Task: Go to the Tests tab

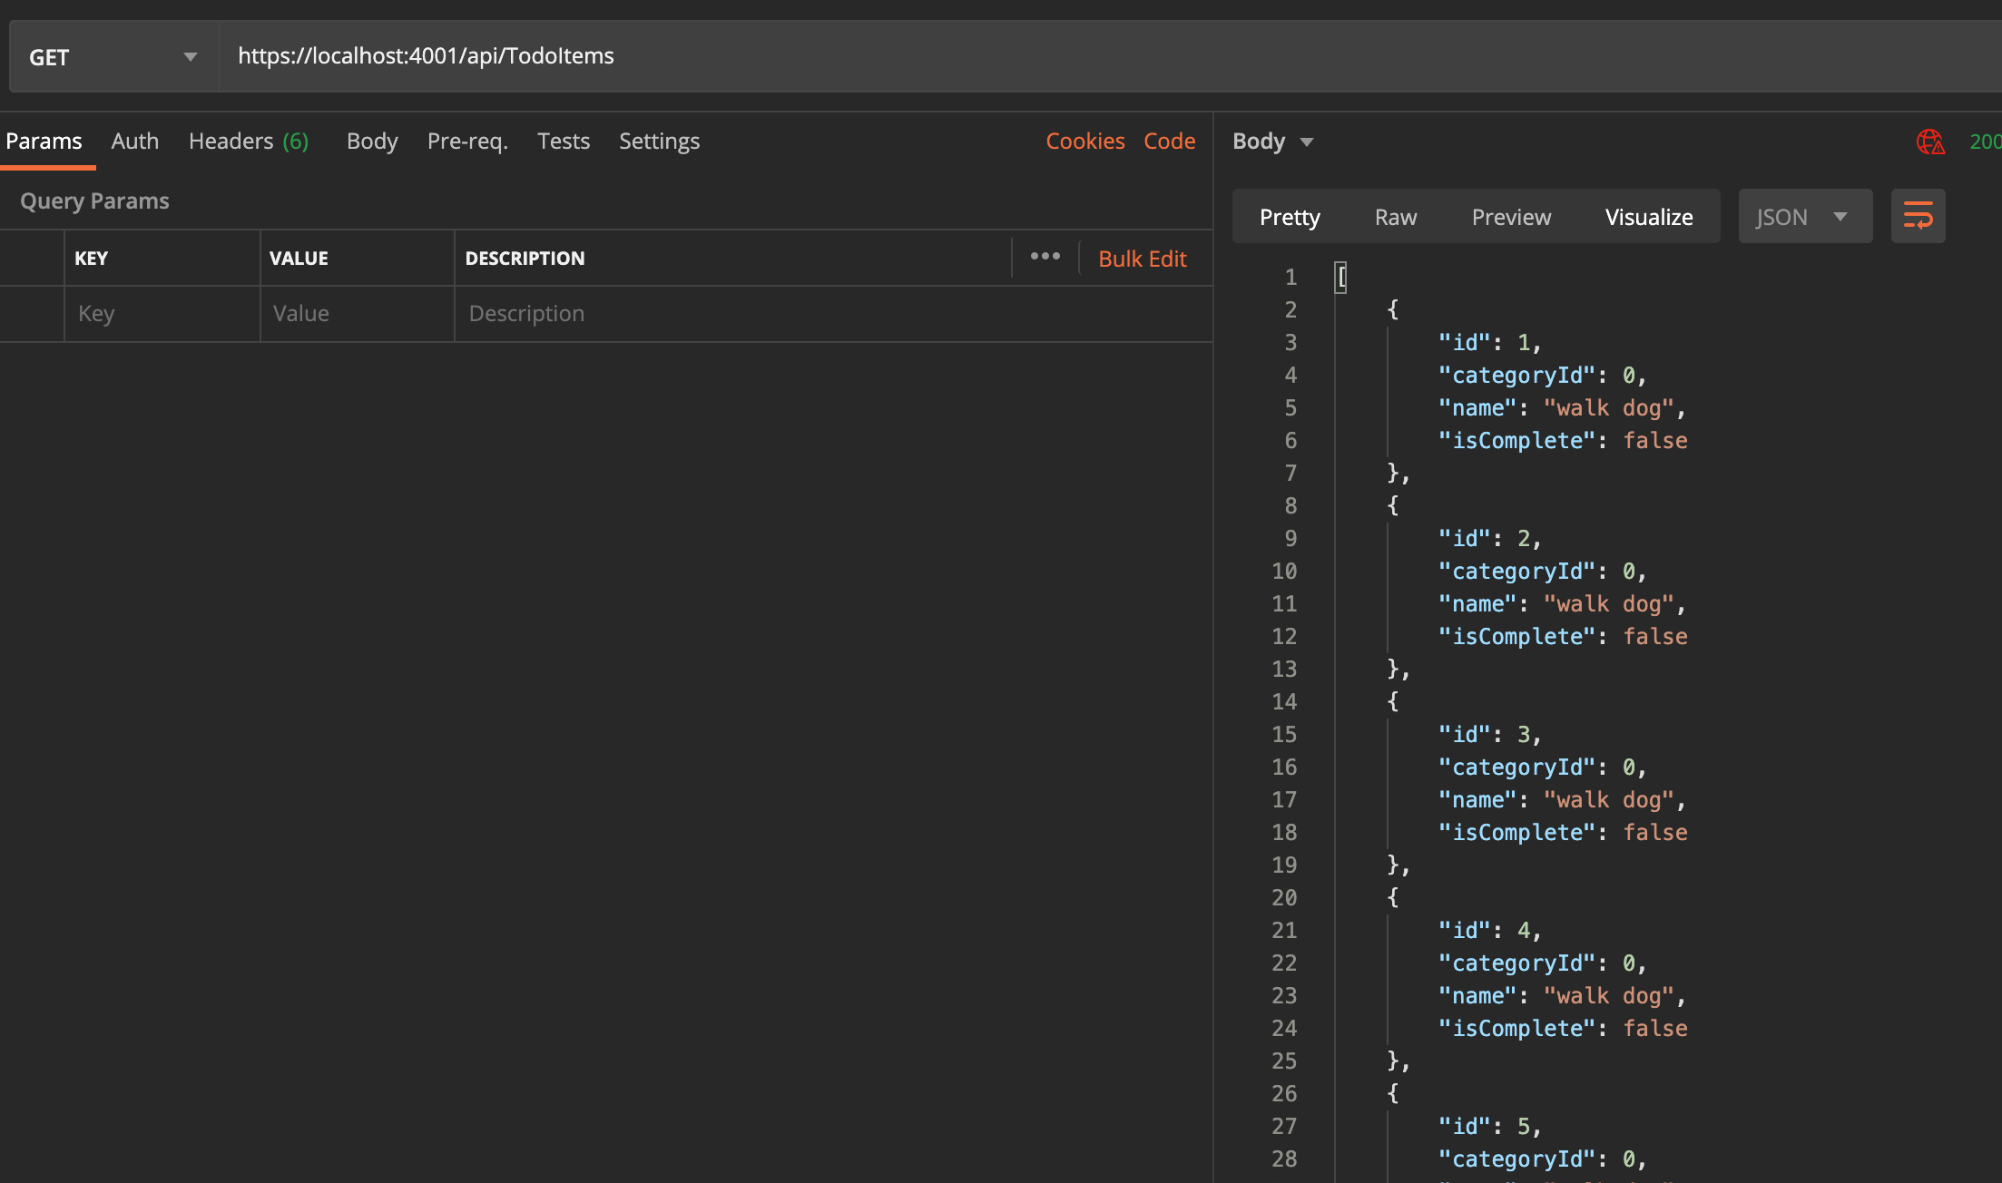Action: (563, 142)
